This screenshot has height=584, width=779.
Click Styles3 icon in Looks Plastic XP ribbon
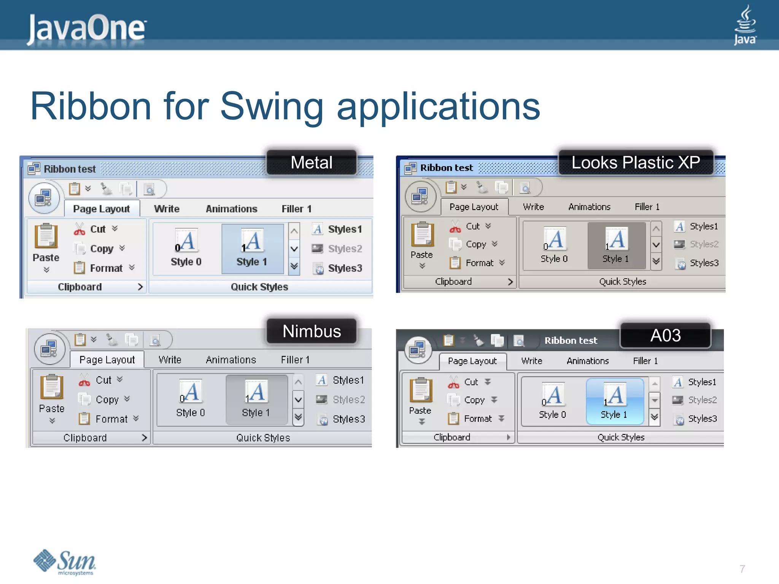click(680, 263)
